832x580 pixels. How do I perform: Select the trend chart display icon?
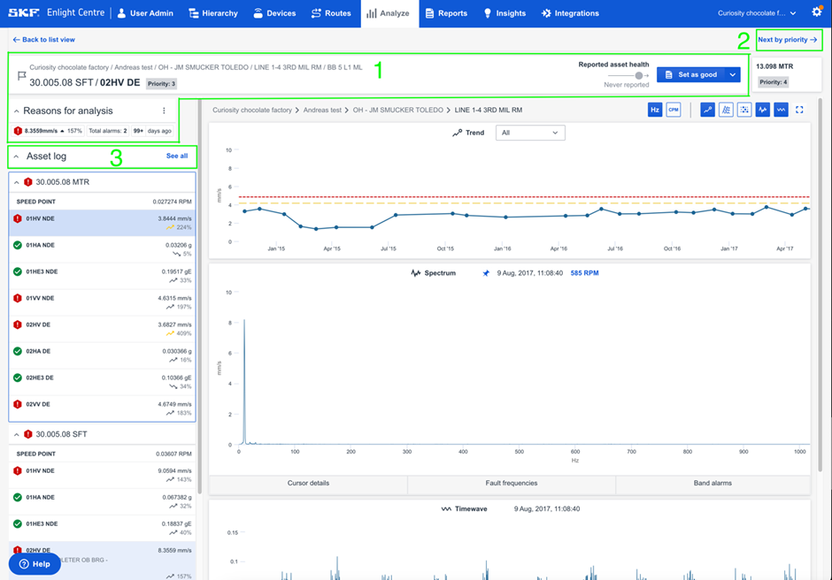pyautogui.click(x=708, y=110)
